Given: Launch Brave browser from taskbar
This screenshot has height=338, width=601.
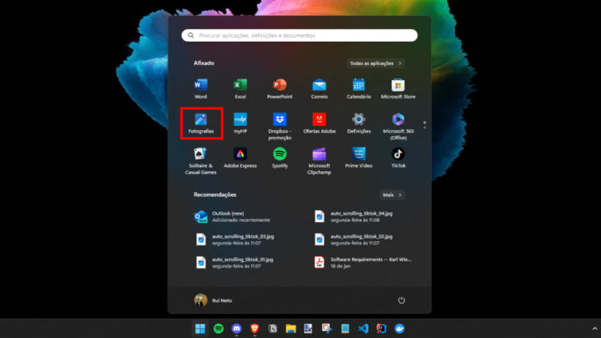Looking at the screenshot, I should tap(255, 329).
